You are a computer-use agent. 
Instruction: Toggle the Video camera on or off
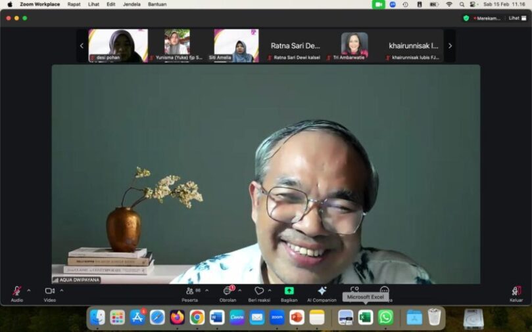(49, 291)
